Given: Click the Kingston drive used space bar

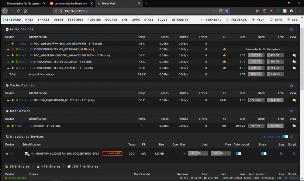Looking at the screenshot, I should [x=198, y=153].
